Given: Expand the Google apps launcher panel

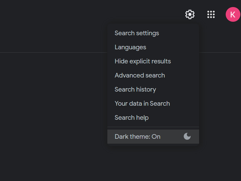Looking at the screenshot, I should tap(211, 14).
